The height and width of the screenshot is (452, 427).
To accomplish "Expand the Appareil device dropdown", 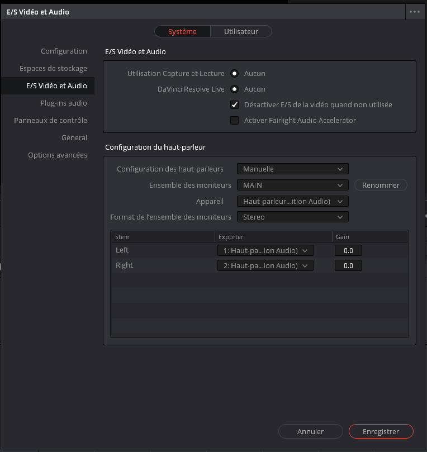I will (x=293, y=201).
